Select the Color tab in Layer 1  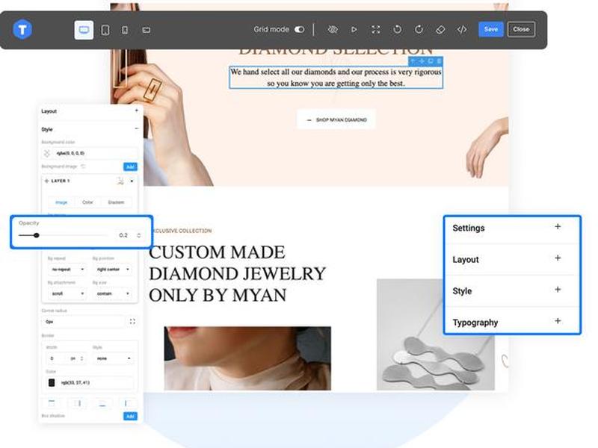(87, 202)
